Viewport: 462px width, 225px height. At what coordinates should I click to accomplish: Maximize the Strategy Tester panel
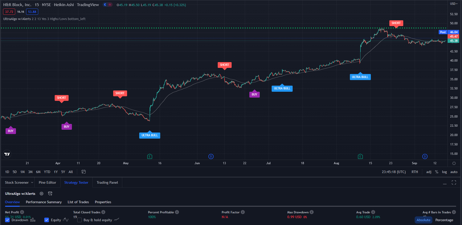(x=454, y=183)
